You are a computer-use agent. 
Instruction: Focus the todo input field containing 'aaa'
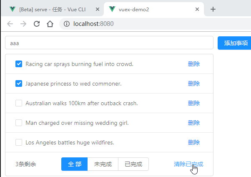108,43
